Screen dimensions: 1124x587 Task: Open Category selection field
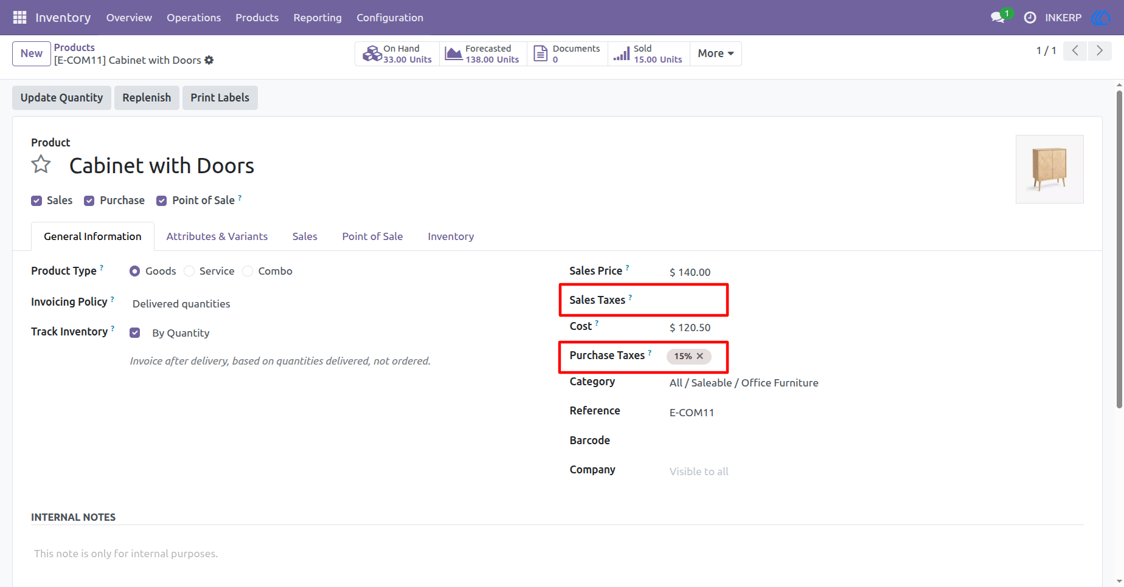(x=744, y=383)
